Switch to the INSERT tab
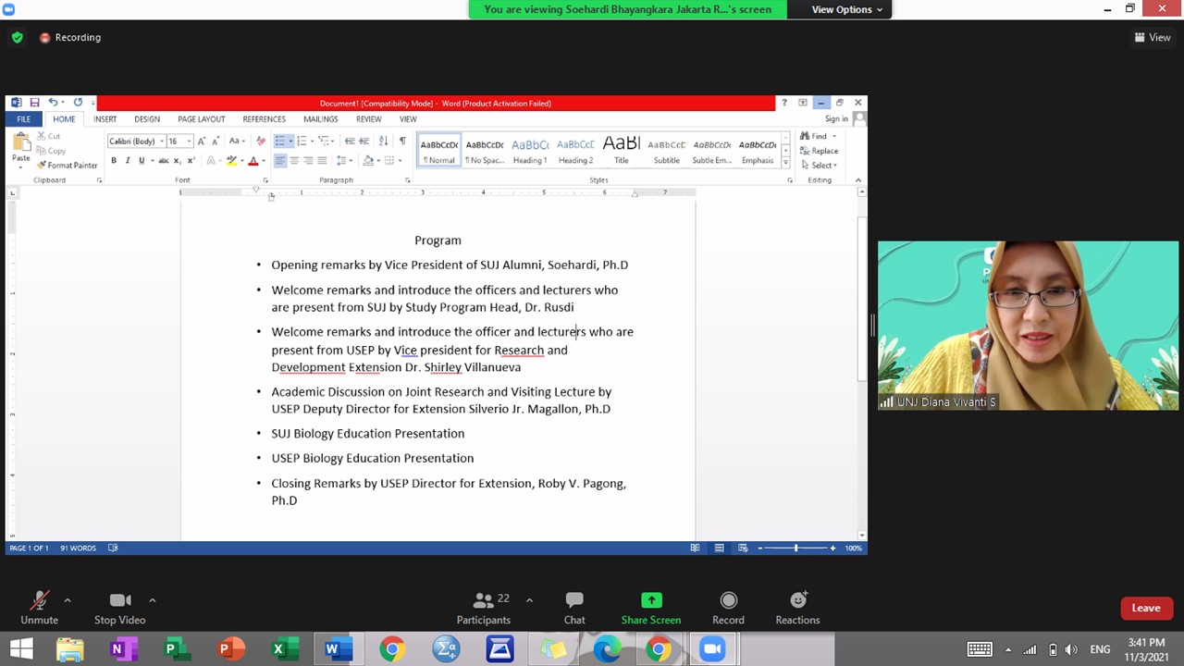Viewport: 1184px width, 666px height. [105, 119]
